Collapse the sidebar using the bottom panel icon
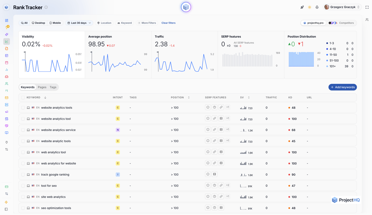372x215 pixels. pos(7,209)
